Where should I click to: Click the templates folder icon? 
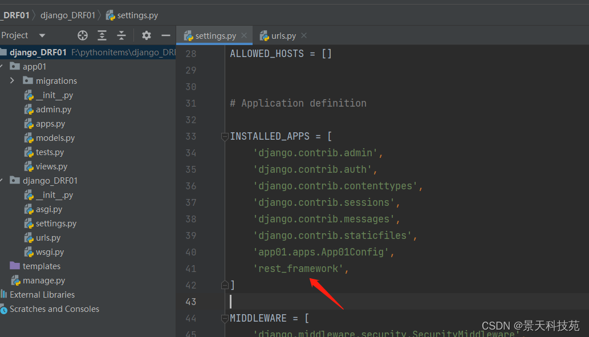(16, 266)
